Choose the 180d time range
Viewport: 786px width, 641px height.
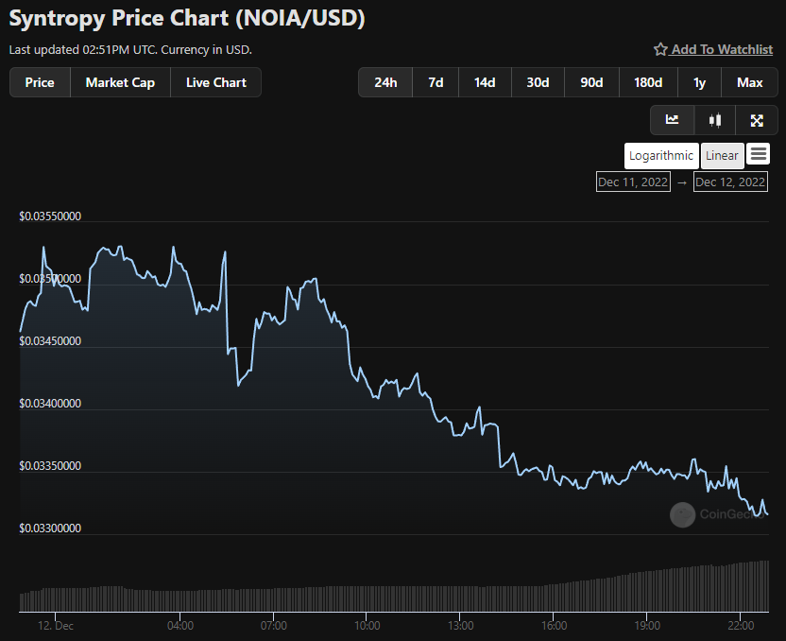pos(648,82)
